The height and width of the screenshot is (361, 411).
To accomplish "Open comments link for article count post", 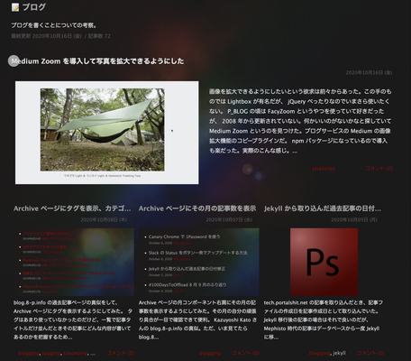I will (x=245, y=353).
